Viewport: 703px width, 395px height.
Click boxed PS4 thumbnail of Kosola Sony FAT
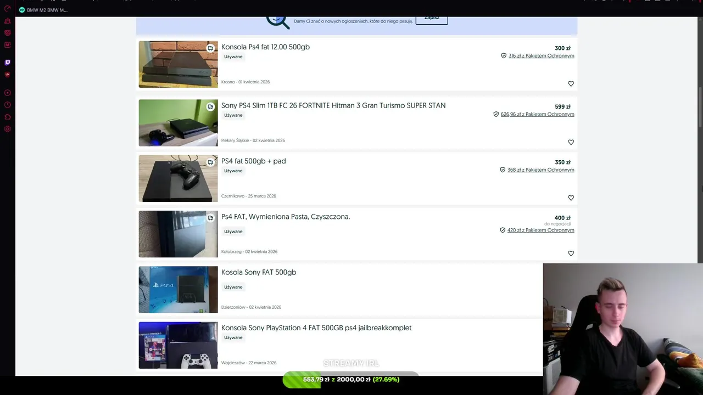(178, 290)
